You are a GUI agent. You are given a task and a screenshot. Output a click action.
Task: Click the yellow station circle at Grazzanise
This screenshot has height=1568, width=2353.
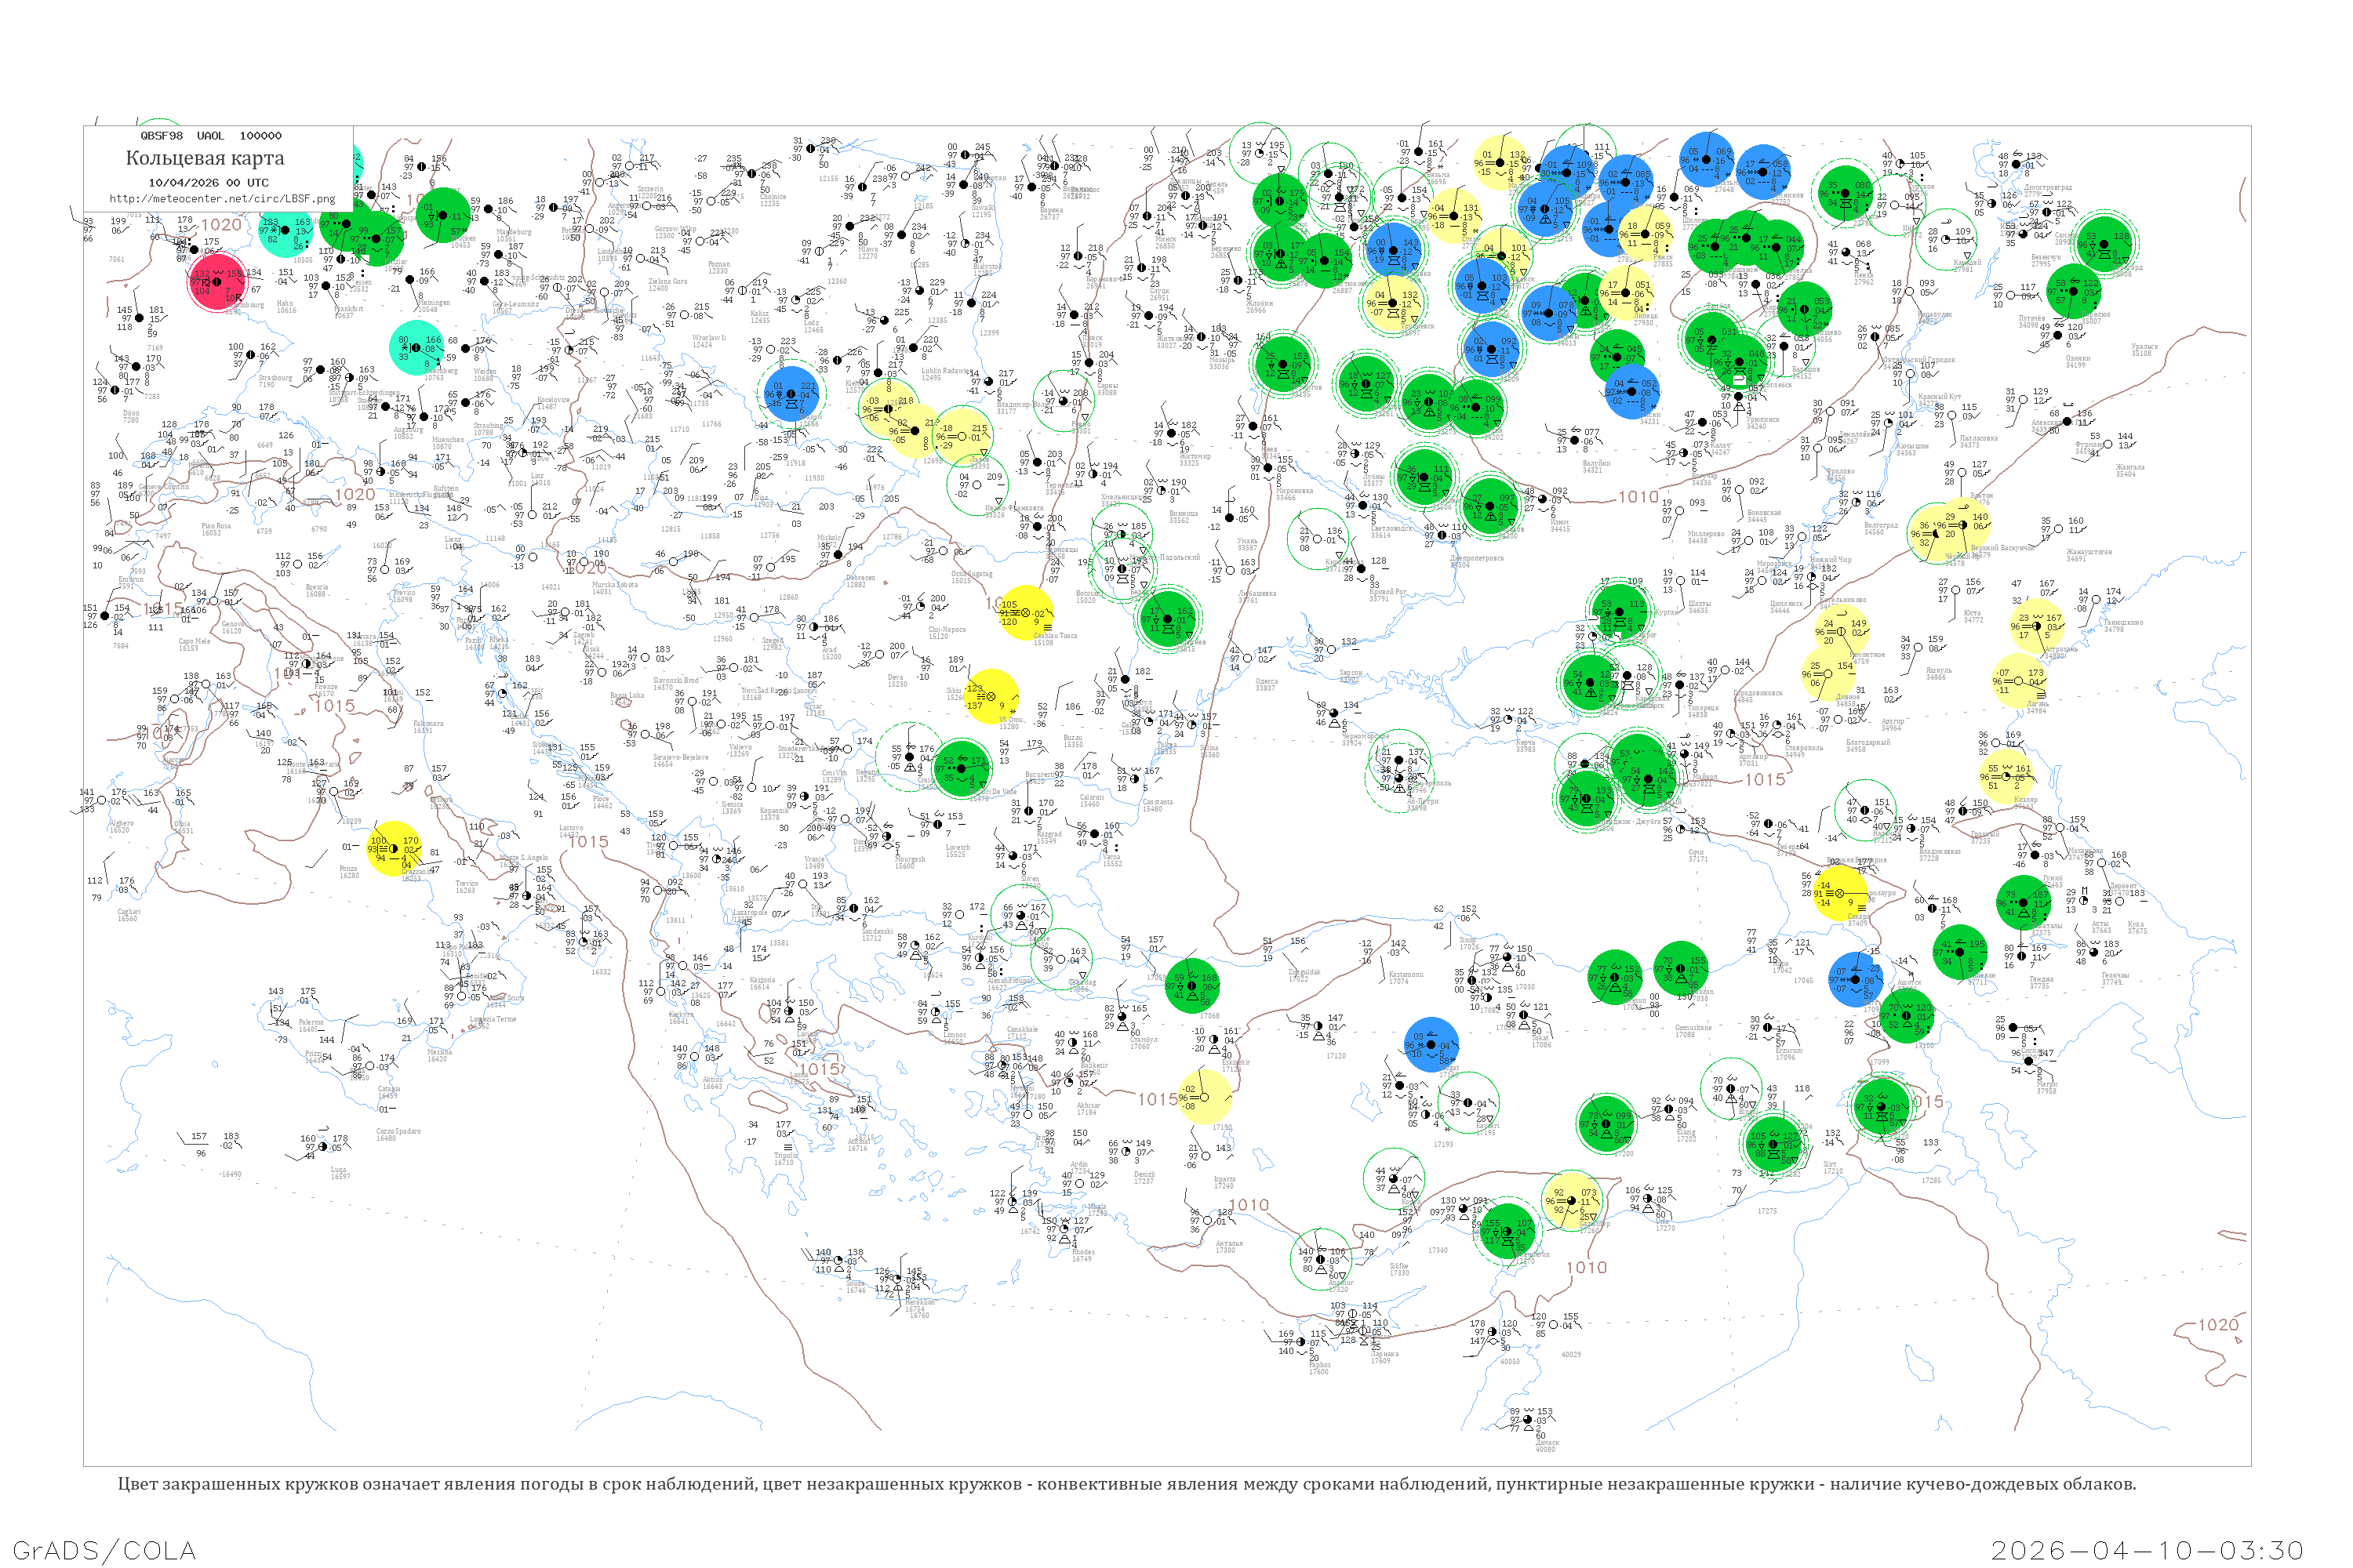393,849
